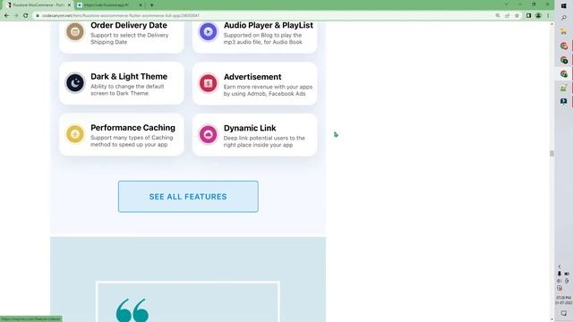Screen dimensions: 573x322
Task: Click text 'Support many types of Caching'
Action: pyautogui.click(x=132, y=138)
